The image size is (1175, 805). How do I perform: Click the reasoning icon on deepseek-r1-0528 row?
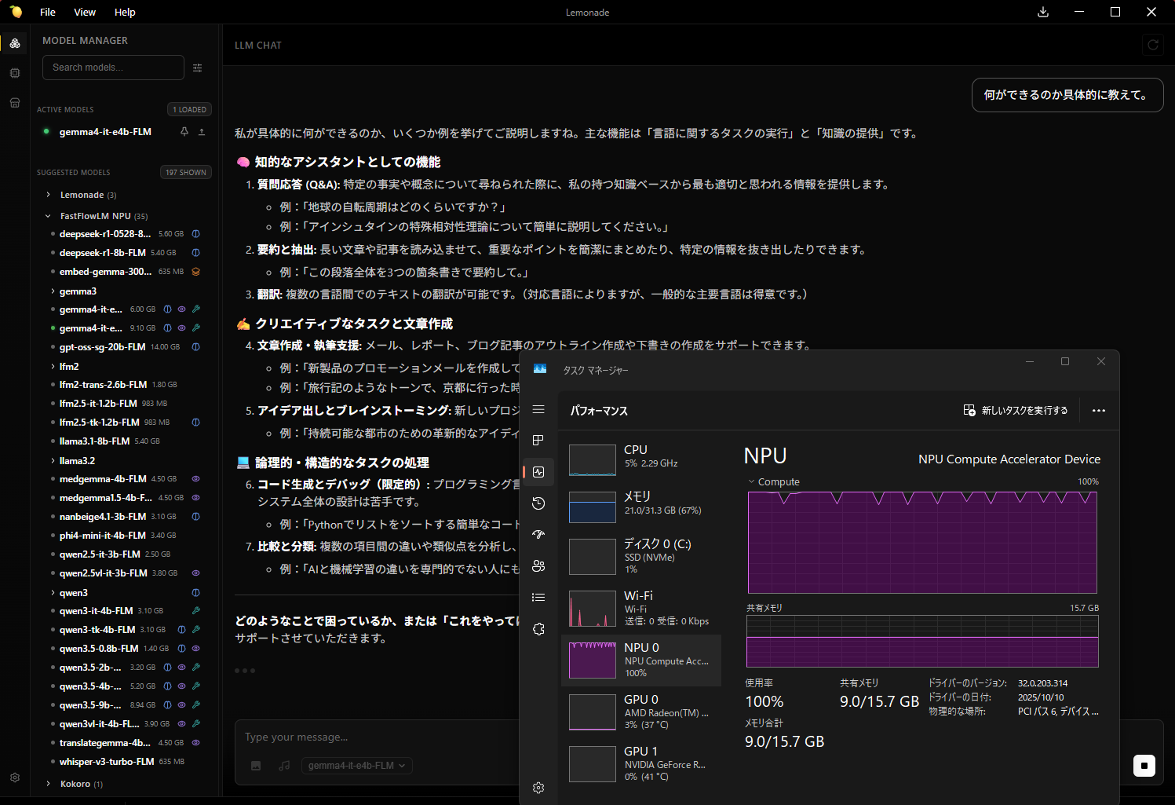point(196,234)
